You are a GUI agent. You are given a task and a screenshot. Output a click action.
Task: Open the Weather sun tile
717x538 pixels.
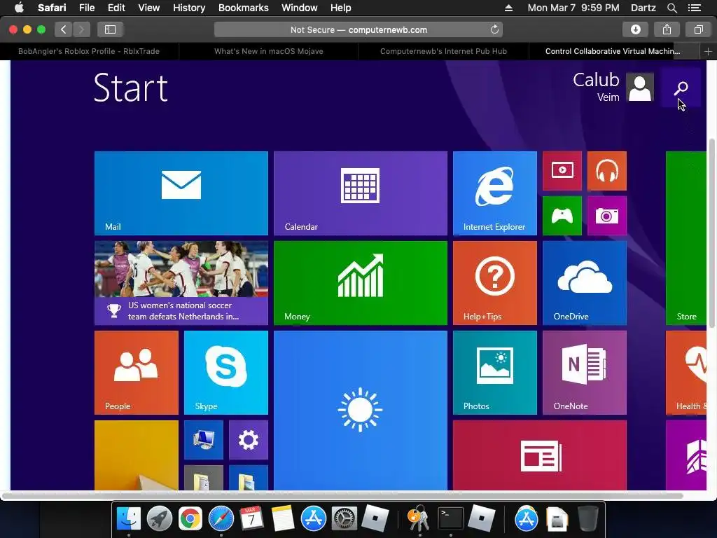pyautogui.click(x=361, y=411)
